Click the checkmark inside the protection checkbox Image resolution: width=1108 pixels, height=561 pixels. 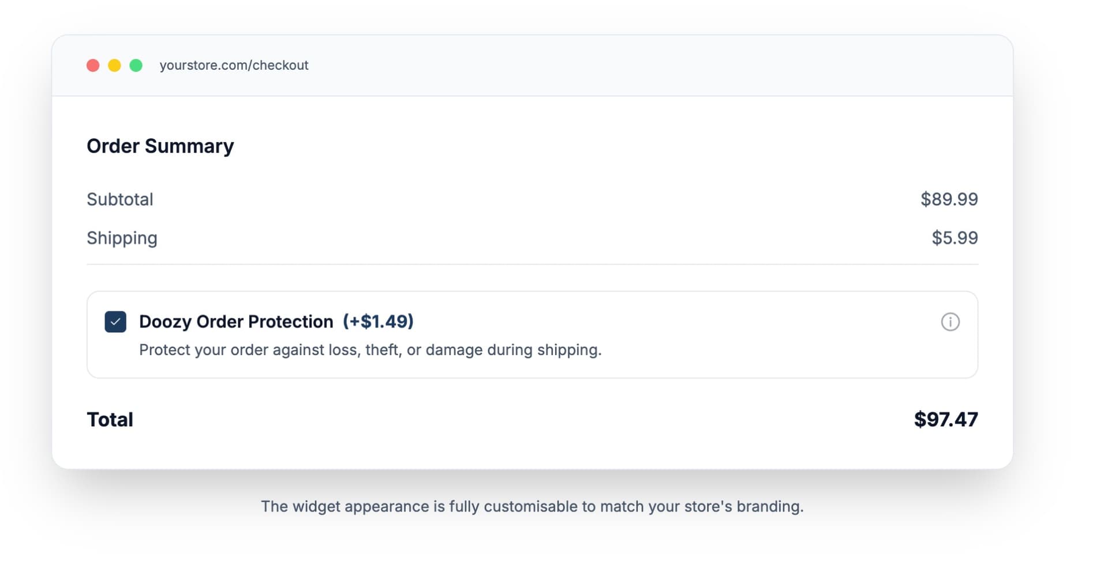pyautogui.click(x=115, y=322)
